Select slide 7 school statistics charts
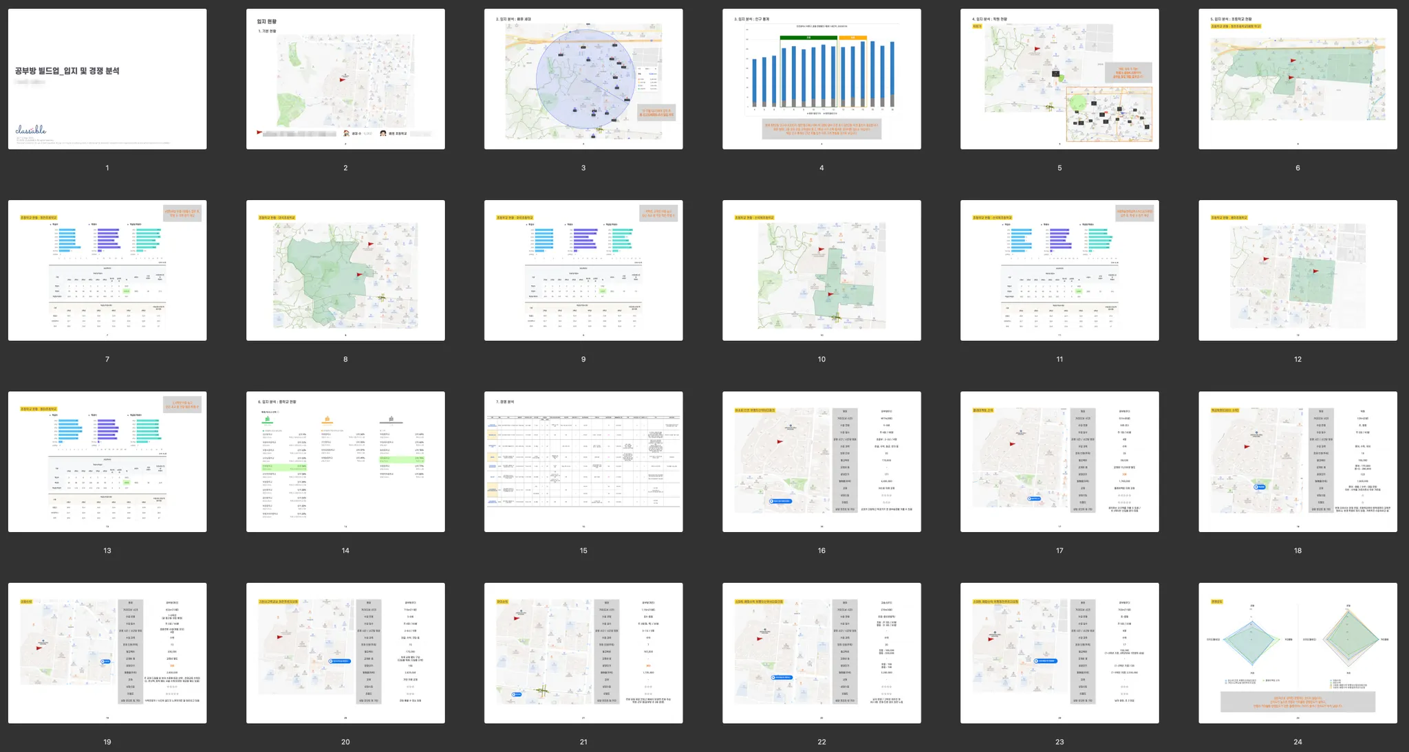This screenshot has width=1409, height=752. tap(107, 270)
